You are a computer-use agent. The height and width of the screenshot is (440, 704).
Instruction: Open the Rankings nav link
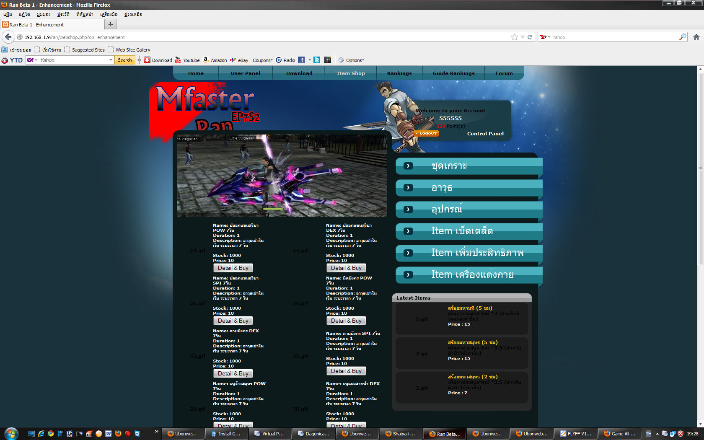[x=399, y=73]
